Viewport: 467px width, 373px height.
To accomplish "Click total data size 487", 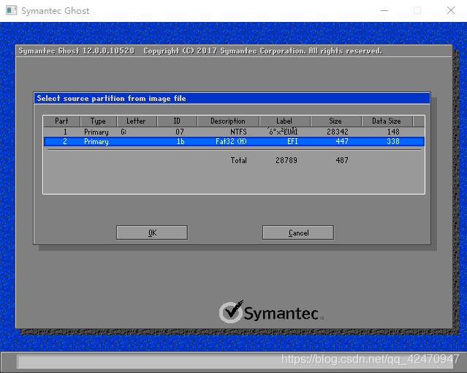I will [342, 160].
